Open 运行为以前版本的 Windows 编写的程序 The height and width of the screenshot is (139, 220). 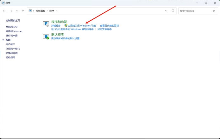pyautogui.click(x=72, y=29)
